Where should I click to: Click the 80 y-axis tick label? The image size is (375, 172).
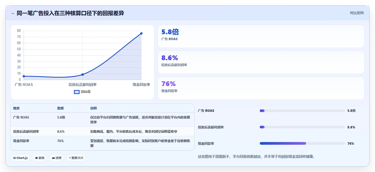[x=19, y=31]
